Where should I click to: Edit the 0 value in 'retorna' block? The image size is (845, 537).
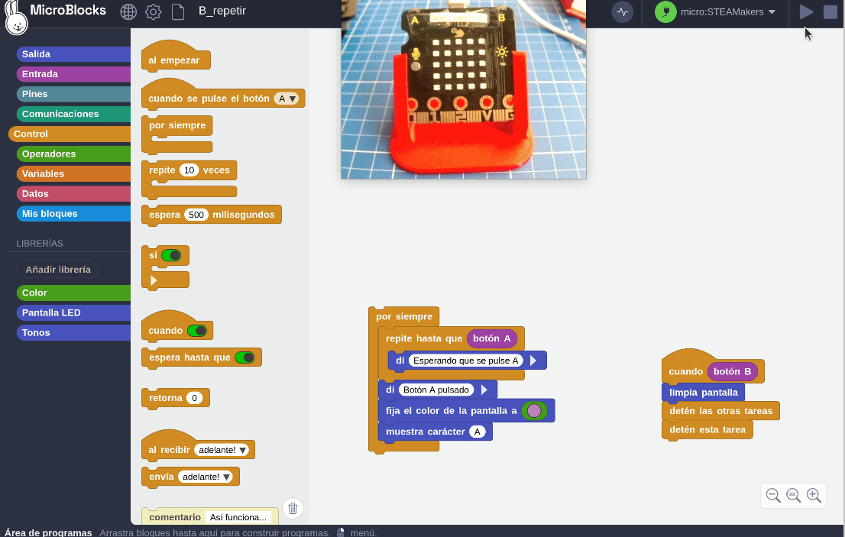[195, 398]
